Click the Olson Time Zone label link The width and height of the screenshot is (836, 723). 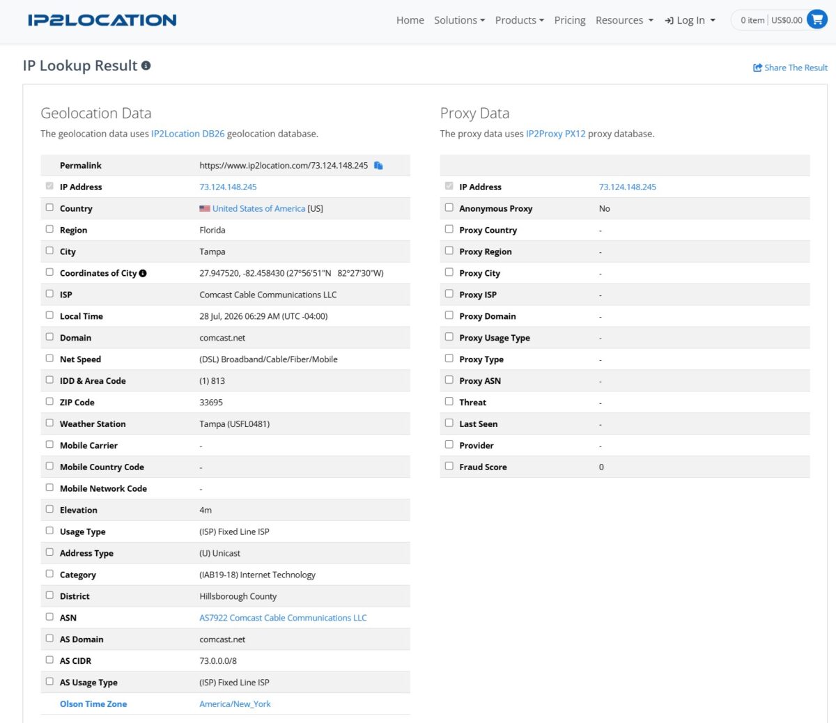[x=93, y=704]
